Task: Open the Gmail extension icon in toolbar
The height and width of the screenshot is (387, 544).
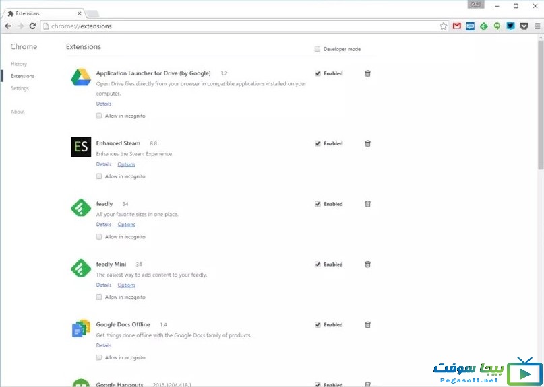Action: pos(456,26)
